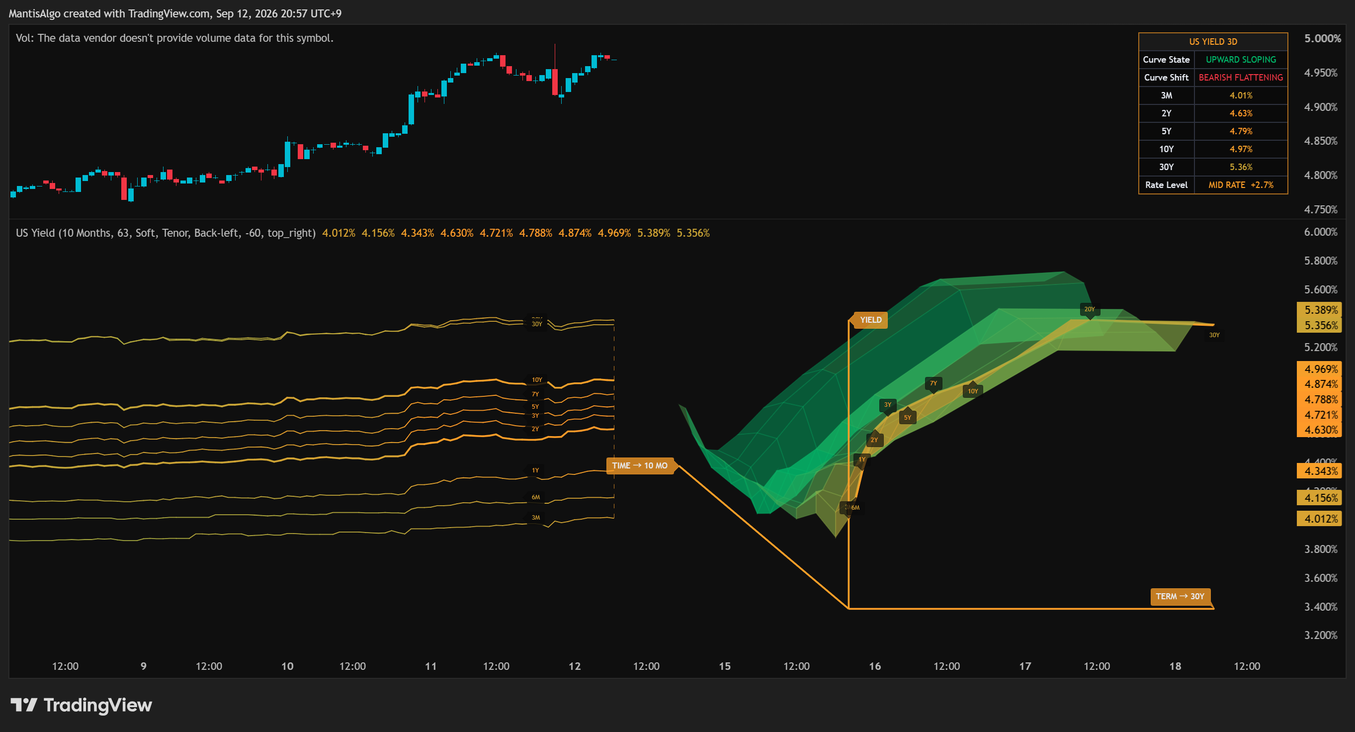Click the UPWARD SLOPING curve state cell

pyautogui.click(x=1240, y=60)
